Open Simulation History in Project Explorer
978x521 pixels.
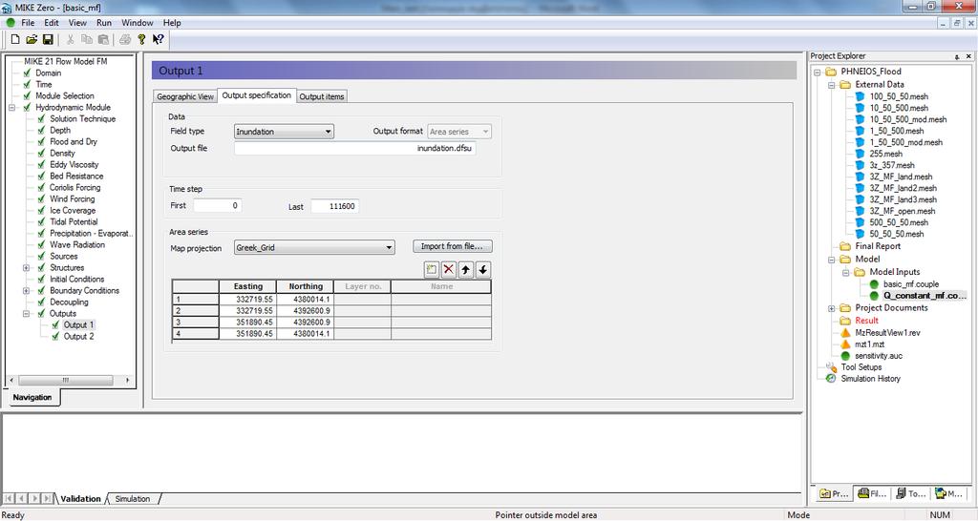tap(870, 378)
